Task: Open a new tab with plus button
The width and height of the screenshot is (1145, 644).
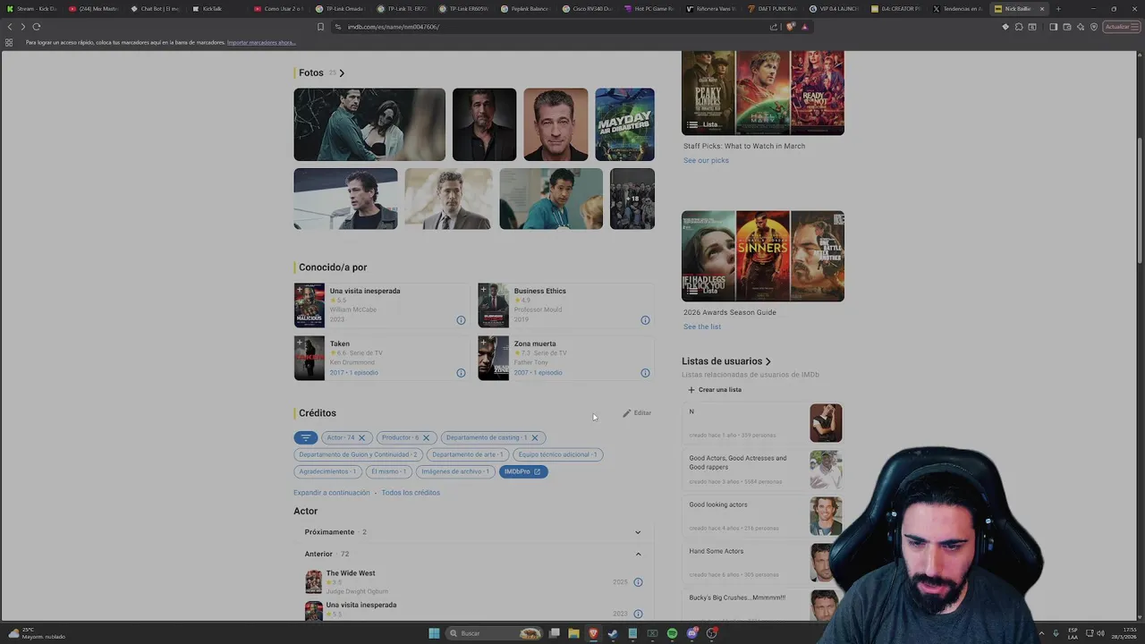Action: [x=1058, y=8]
